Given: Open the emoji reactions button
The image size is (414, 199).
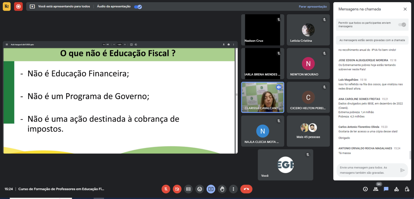Looking at the screenshot, I should (x=200, y=189).
